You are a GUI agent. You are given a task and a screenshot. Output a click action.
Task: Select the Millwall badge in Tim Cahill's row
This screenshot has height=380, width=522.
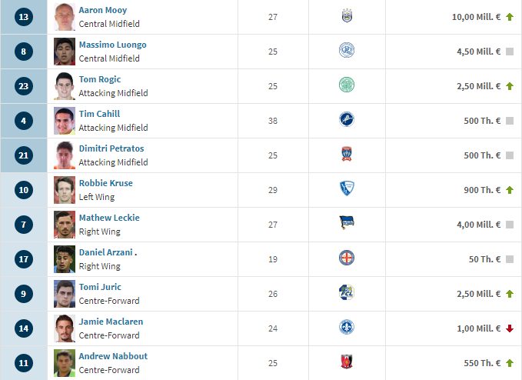pyautogui.click(x=347, y=119)
